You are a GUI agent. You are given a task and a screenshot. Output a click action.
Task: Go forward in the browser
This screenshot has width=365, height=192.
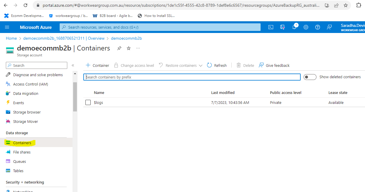click(x=16, y=5)
